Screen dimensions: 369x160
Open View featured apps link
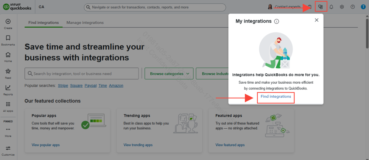[230, 145]
